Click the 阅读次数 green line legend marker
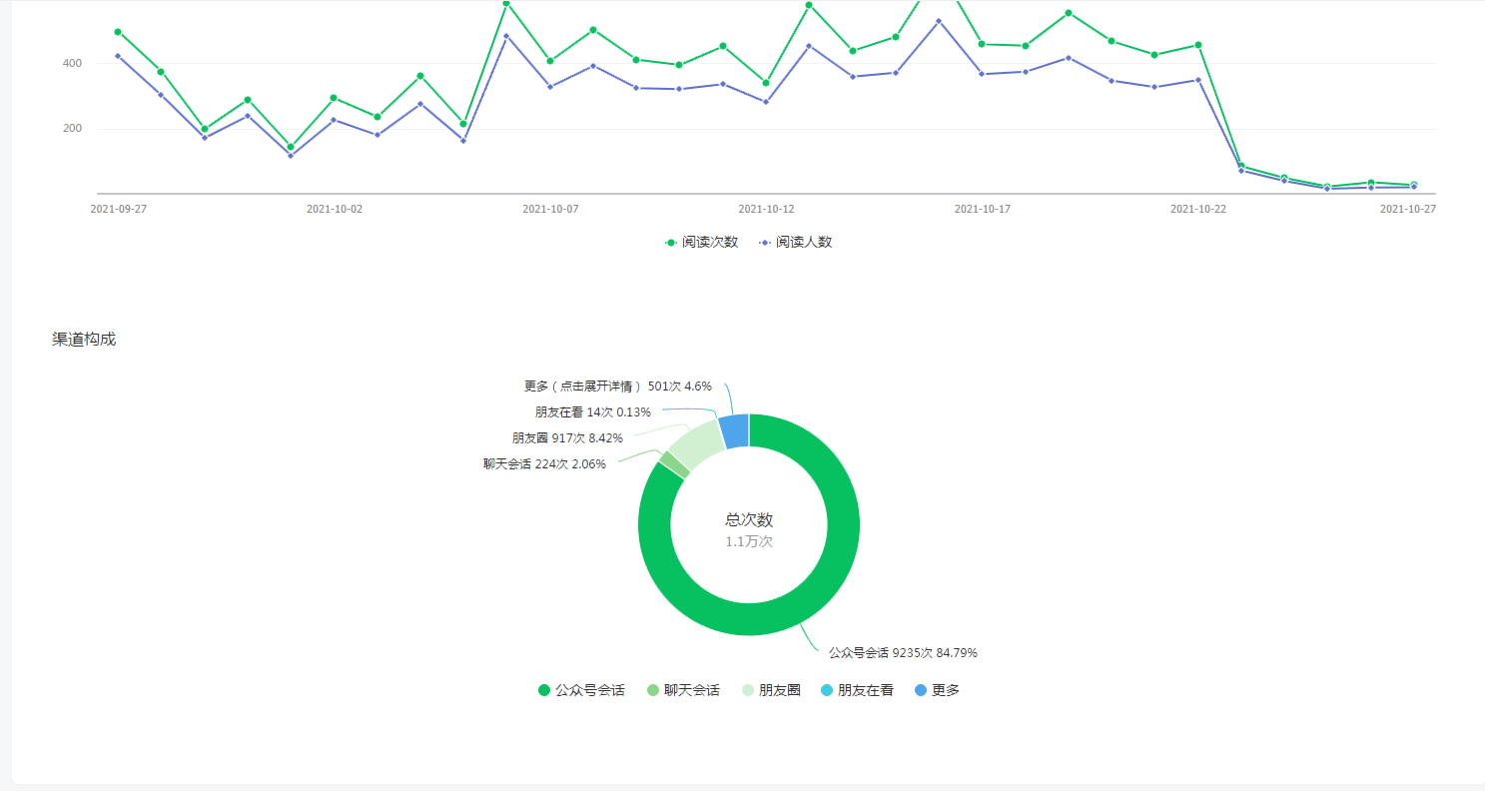 [671, 243]
